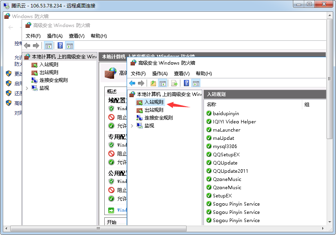Open 文件(F) menu in front firewall window
The width and height of the screenshot is (336, 235).
(138, 73)
